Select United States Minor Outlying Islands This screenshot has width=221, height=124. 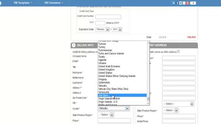click(x=122, y=76)
